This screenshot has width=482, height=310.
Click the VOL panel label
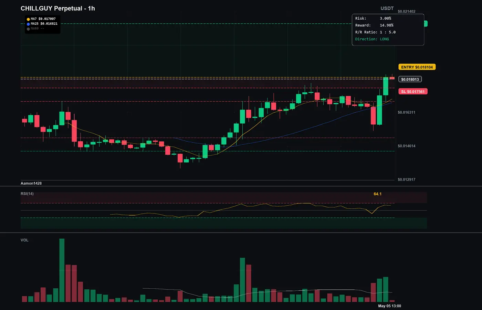(x=24, y=240)
